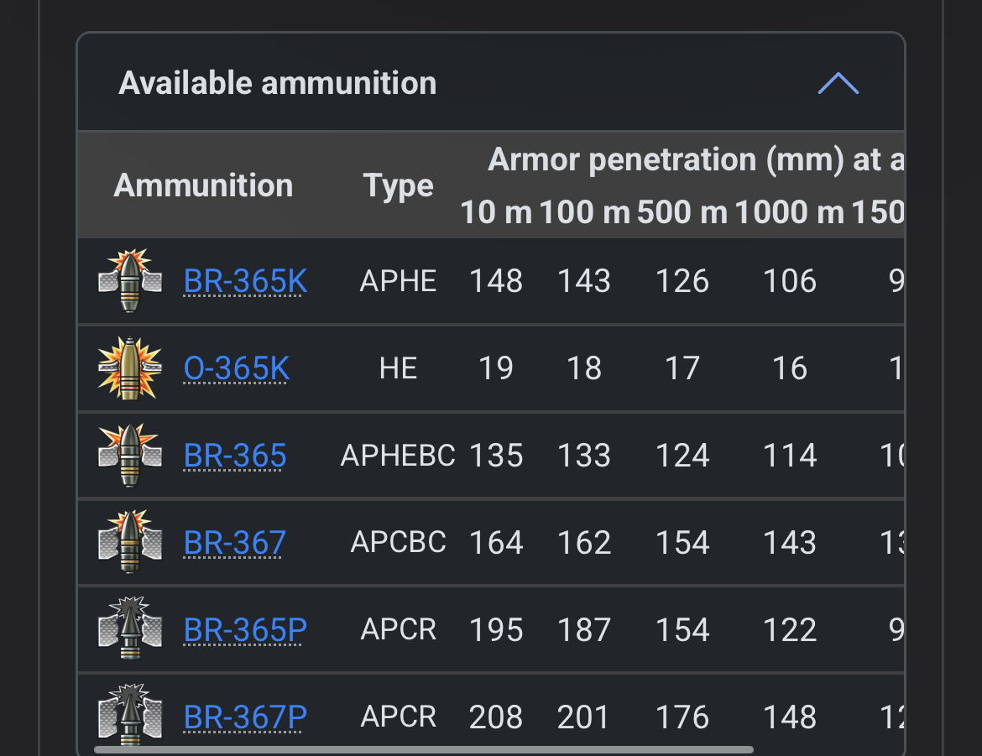
Task: Click the 500 m distance column header
Action: [682, 213]
